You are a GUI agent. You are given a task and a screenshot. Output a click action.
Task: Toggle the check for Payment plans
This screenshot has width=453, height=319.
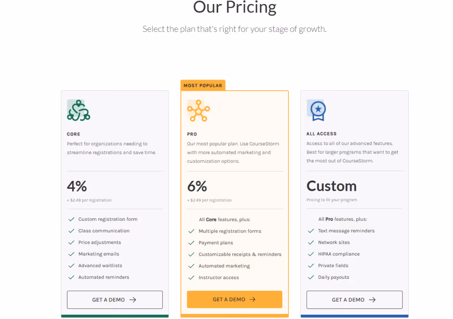pyautogui.click(x=192, y=242)
